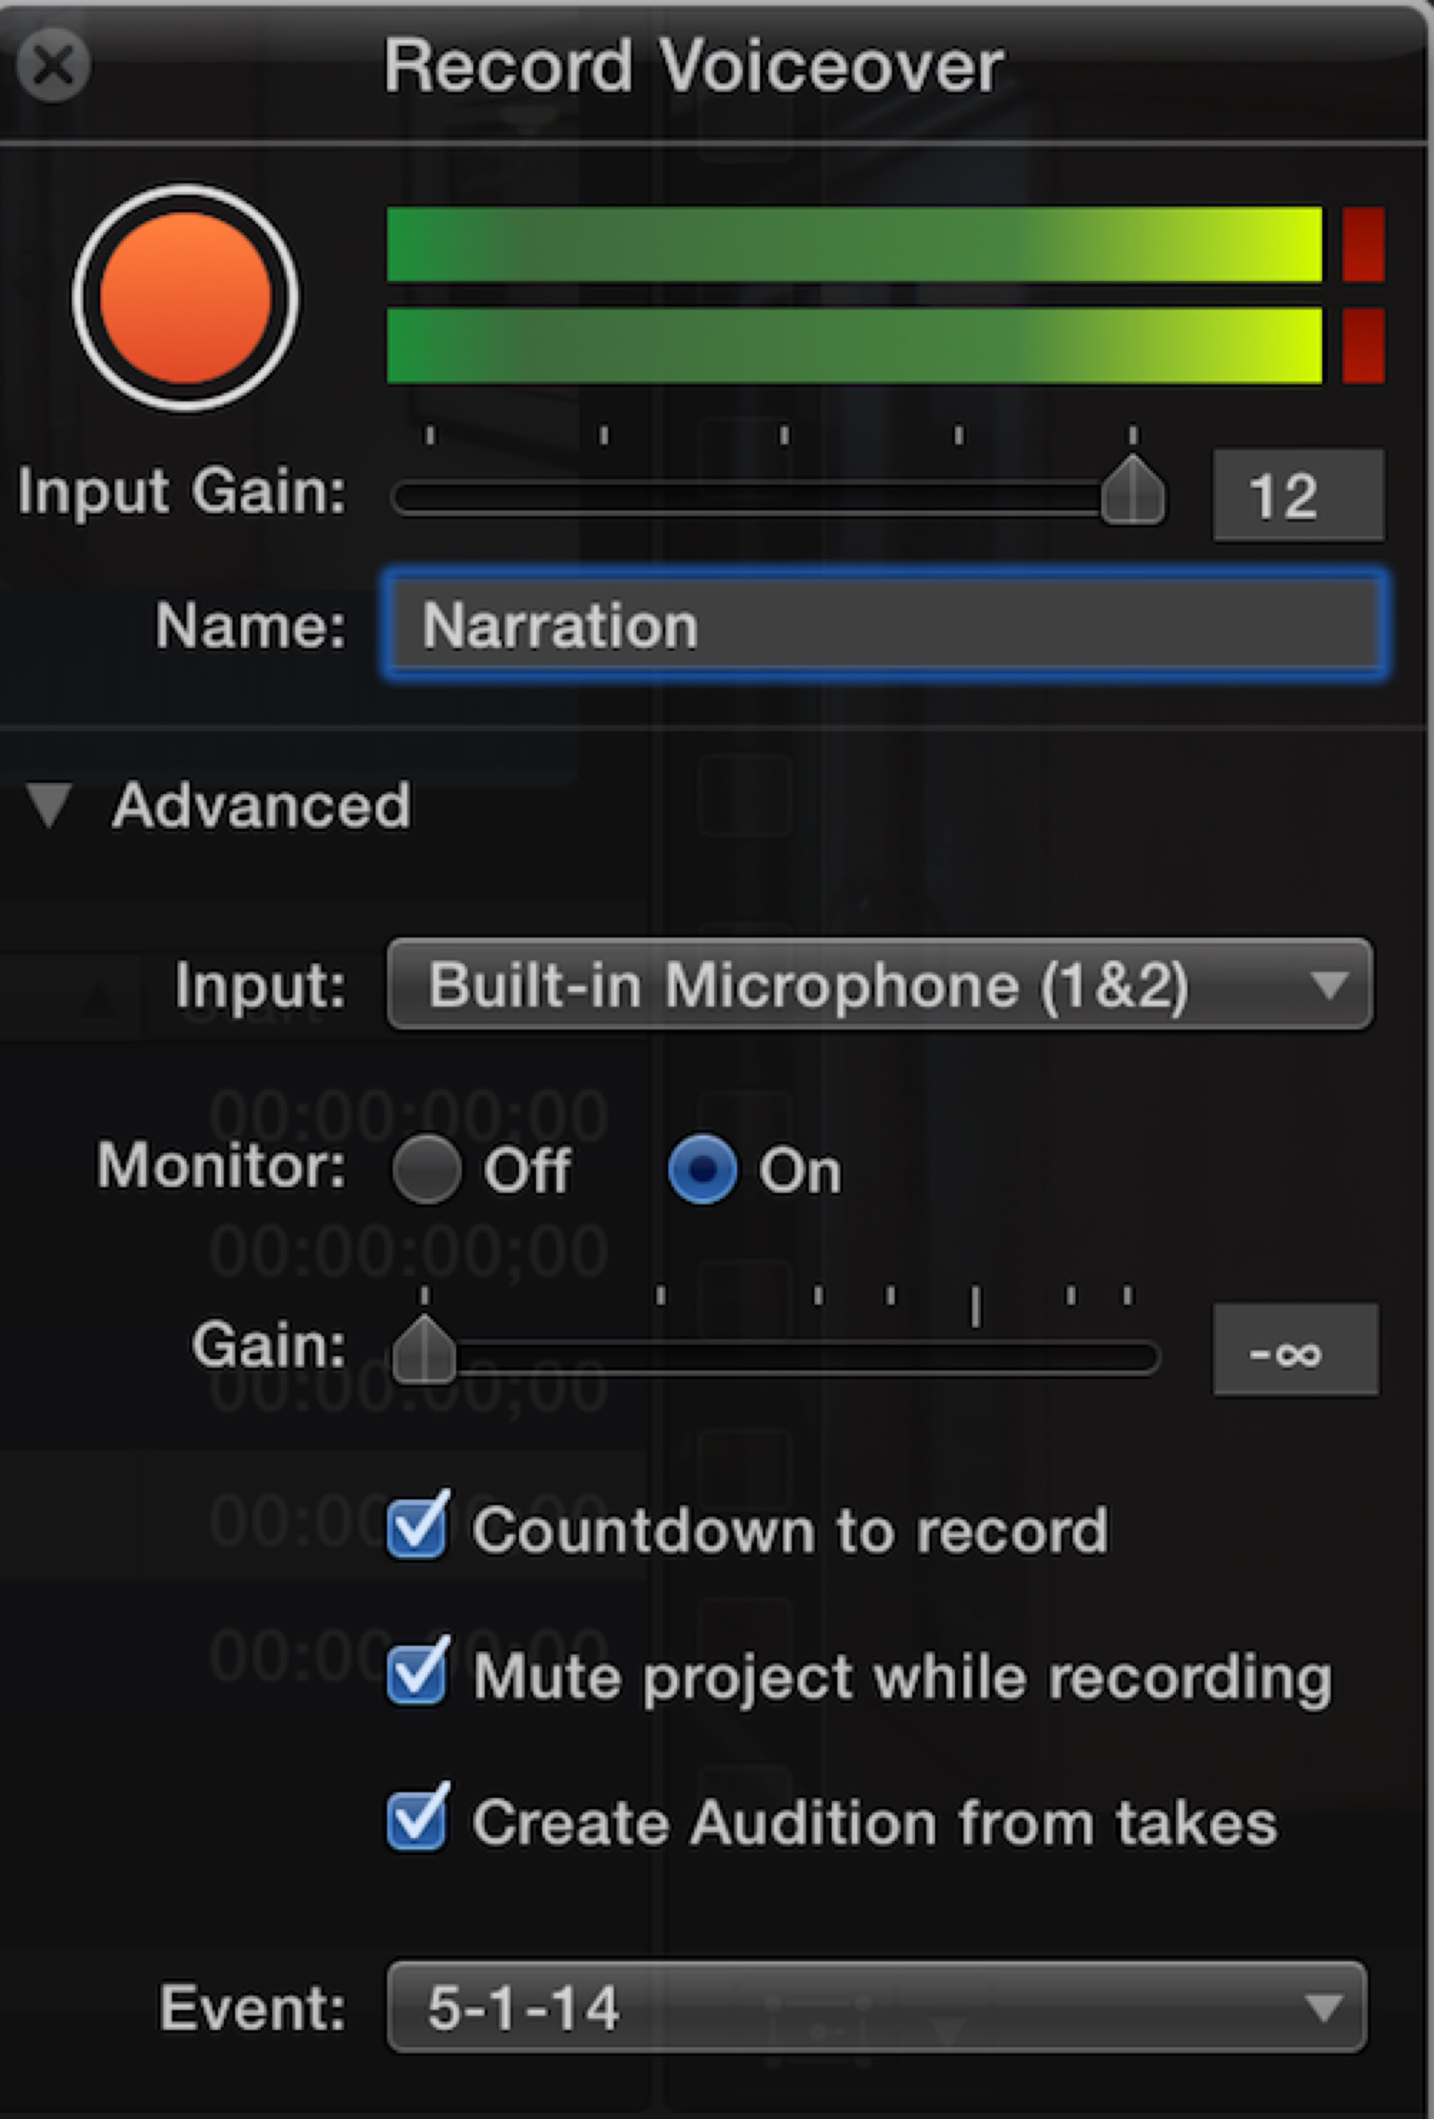Viewport: 1434px width, 2119px height.
Task: Close the Record Voiceover window
Action: tap(53, 65)
